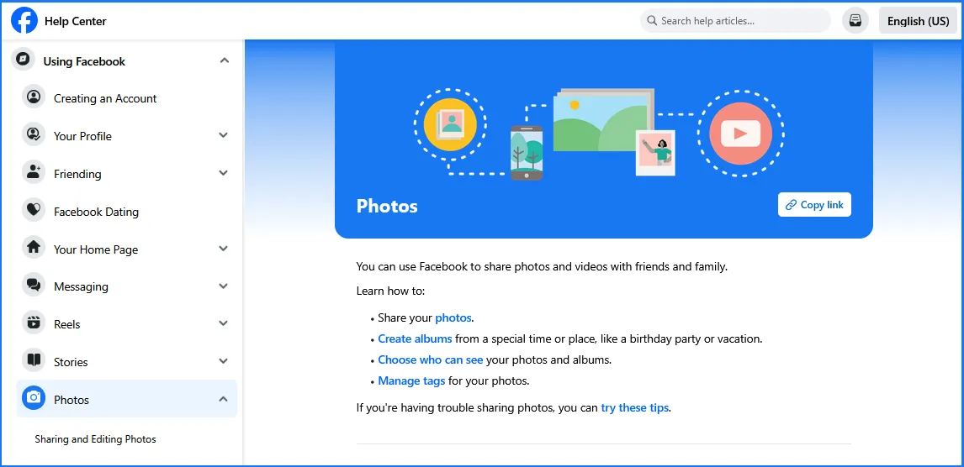The image size is (964, 467).
Task: Click the Friending person-plus icon
Action: [34, 173]
